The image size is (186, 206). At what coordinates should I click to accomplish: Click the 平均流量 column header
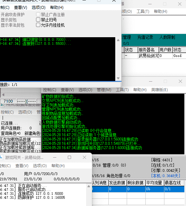click(x=155, y=183)
